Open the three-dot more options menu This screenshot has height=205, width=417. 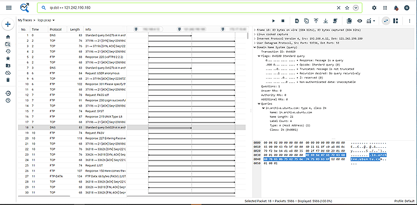[409, 21]
